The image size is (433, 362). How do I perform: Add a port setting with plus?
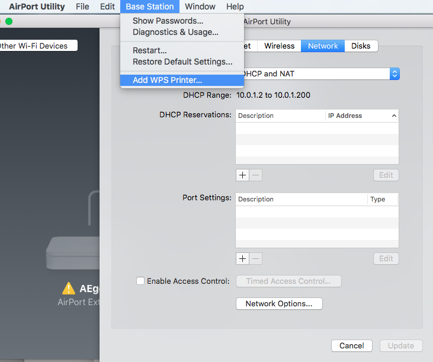pyautogui.click(x=242, y=259)
